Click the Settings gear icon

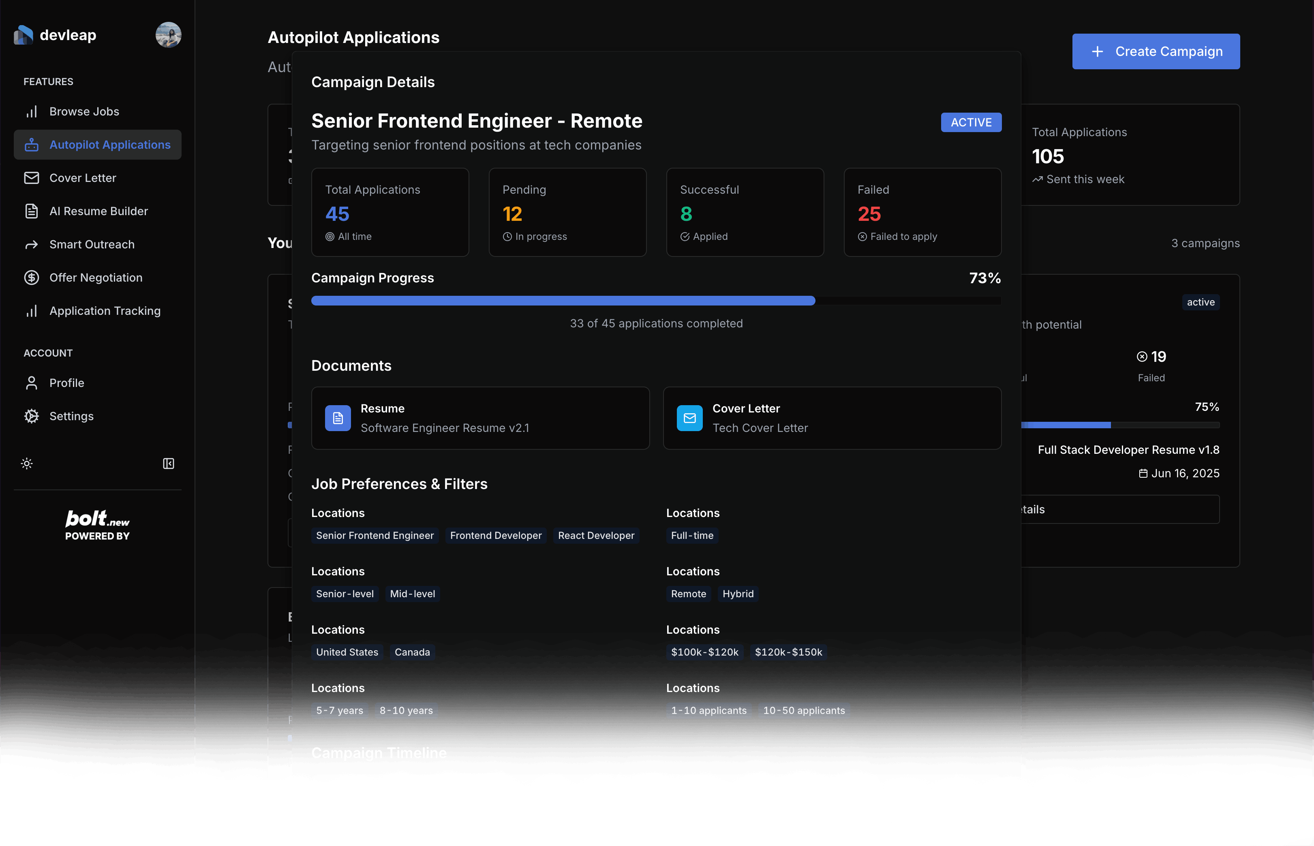pos(31,416)
